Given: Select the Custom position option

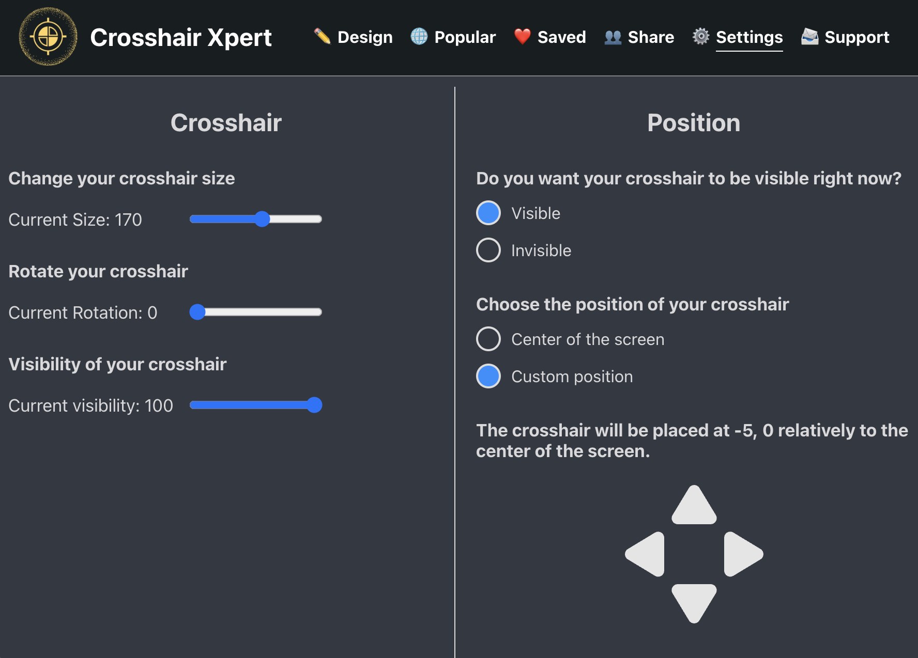Looking at the screenshot, I should (488, 376).
